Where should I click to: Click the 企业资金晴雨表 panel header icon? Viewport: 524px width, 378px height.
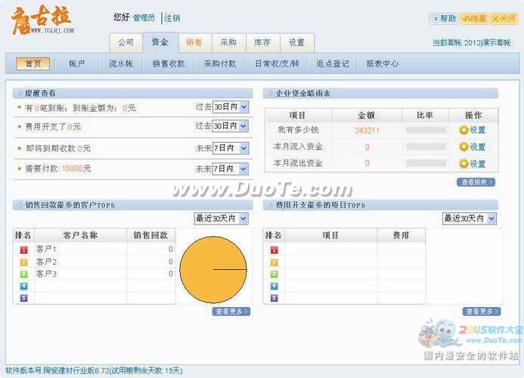coord(269,93)
